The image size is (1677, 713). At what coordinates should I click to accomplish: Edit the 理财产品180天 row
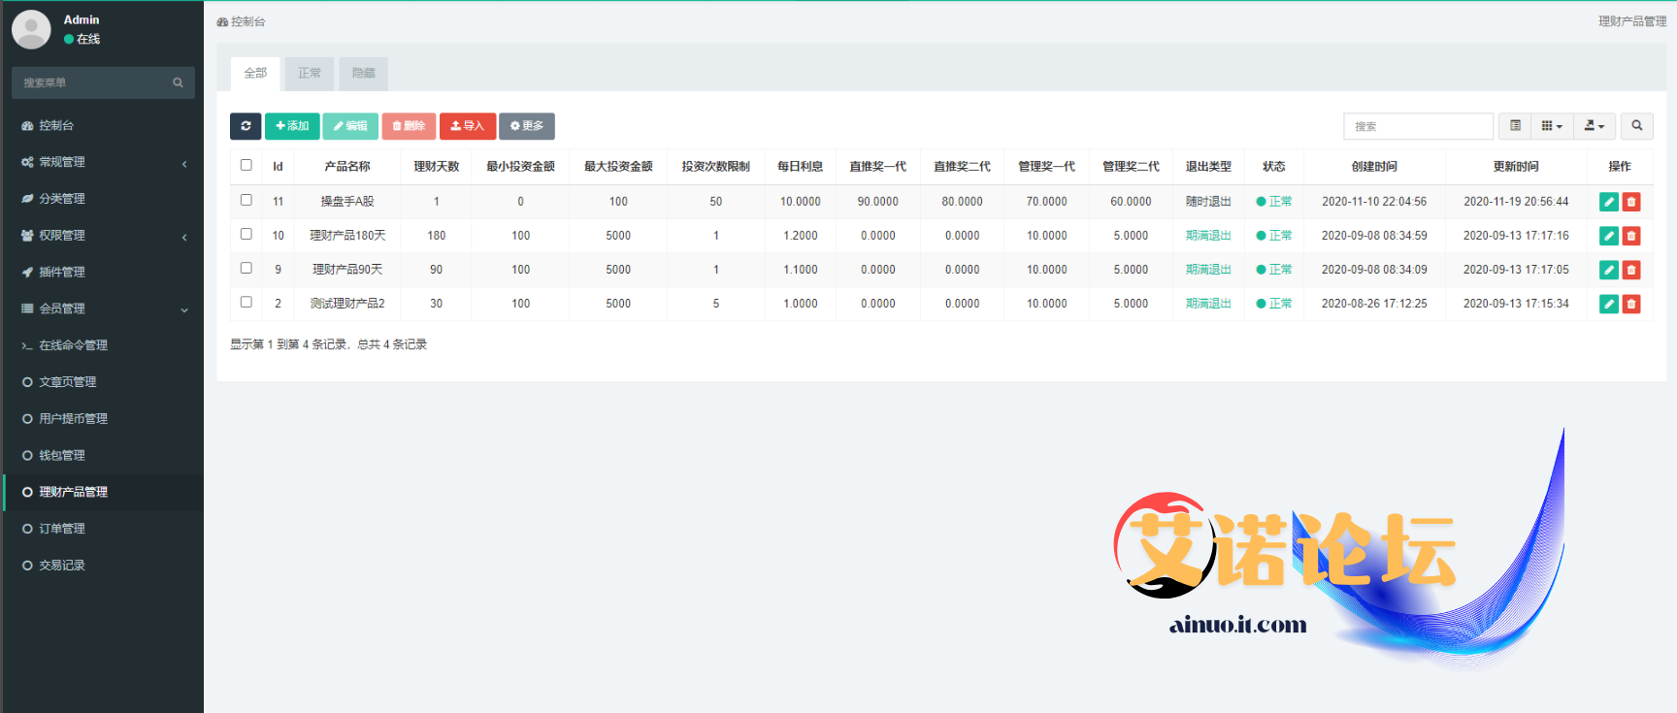point(1608,236)
